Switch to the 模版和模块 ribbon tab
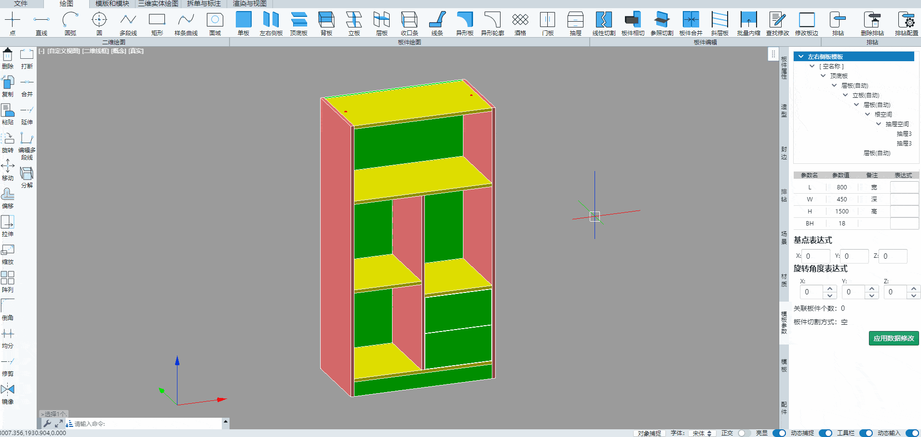Viewport: 921px width, 437px height. (112, 4)
